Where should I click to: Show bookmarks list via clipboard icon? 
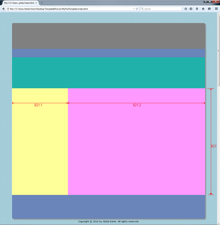tap(191, 9)
